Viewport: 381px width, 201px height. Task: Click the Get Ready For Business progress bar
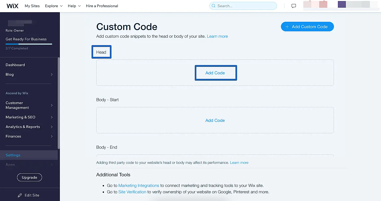(29, 44)
